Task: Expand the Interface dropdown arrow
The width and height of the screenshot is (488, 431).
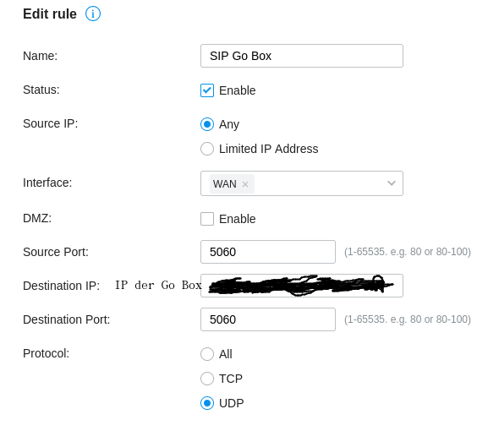Action: pos(392,183)
